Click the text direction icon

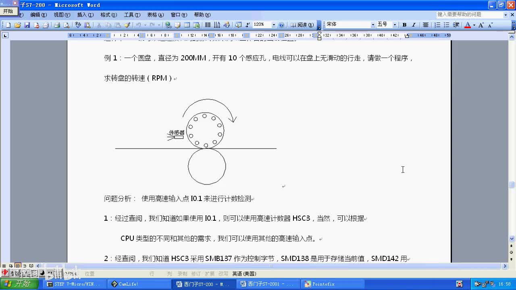coord(217,25)
